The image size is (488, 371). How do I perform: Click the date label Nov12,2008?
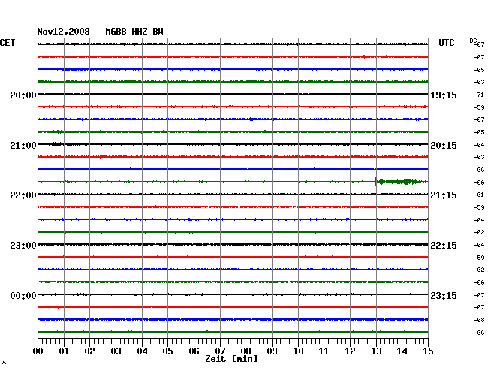pos(63,32)
